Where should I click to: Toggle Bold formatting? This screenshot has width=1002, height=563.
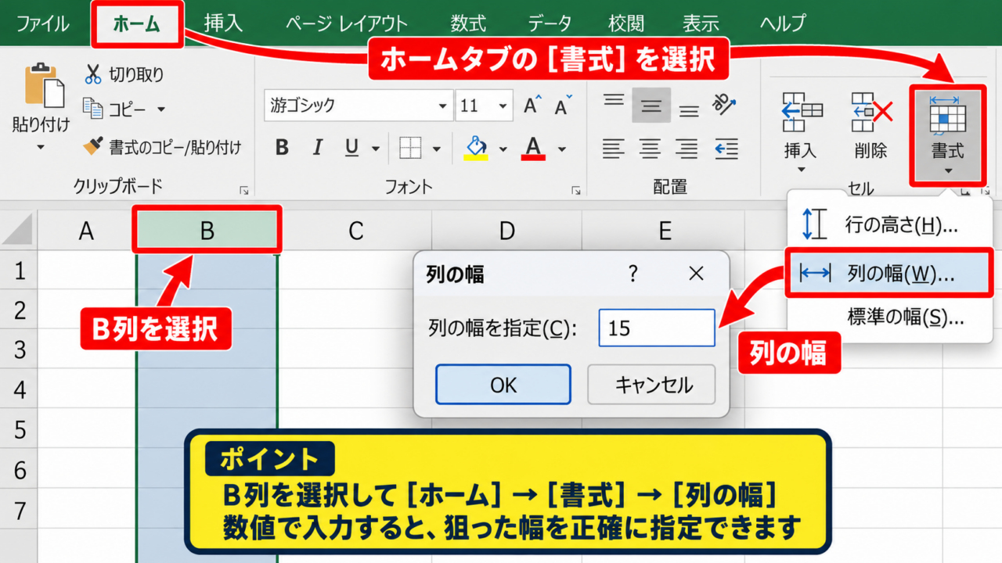click(283, 148)
